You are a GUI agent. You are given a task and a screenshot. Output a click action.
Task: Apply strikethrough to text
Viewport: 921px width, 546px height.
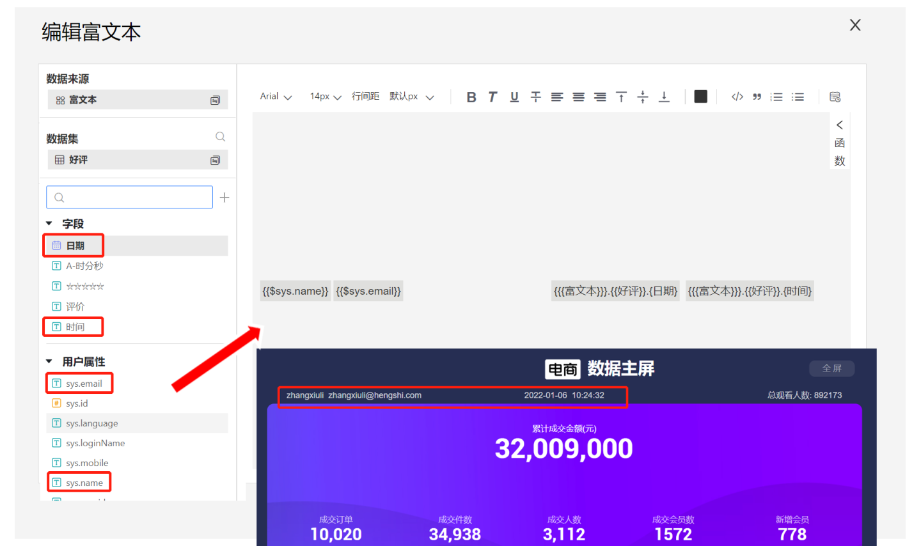(x=536, y=97)
